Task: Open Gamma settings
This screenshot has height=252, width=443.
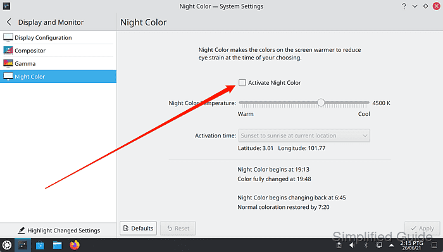Action: [x=58, y=63]
